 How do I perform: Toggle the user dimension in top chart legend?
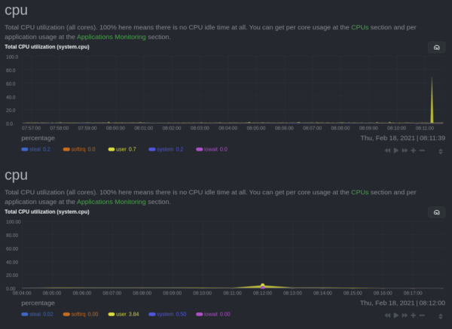(x=124, y=150)
